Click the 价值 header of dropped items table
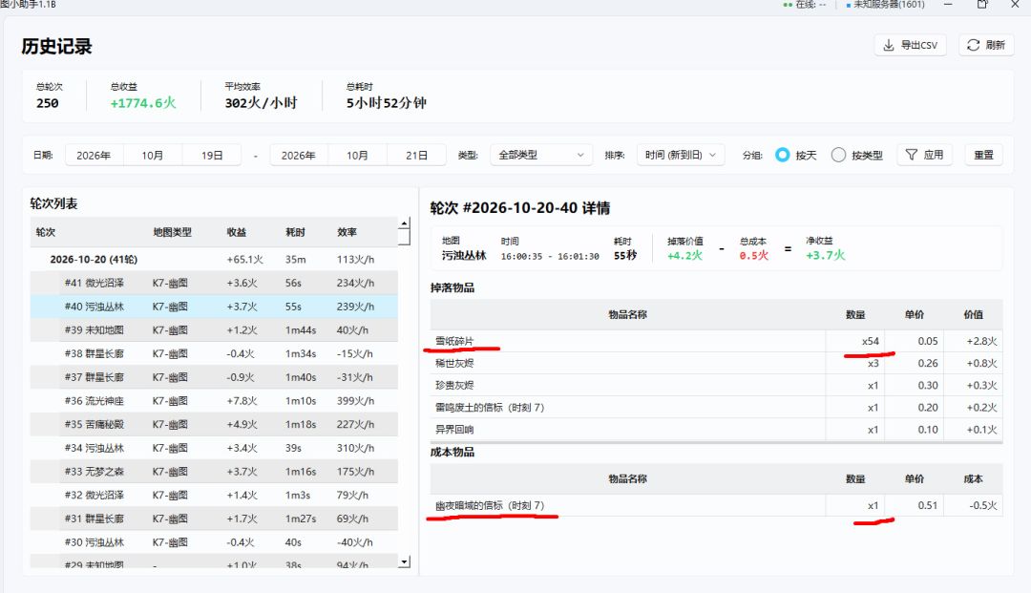 [973, 314]
